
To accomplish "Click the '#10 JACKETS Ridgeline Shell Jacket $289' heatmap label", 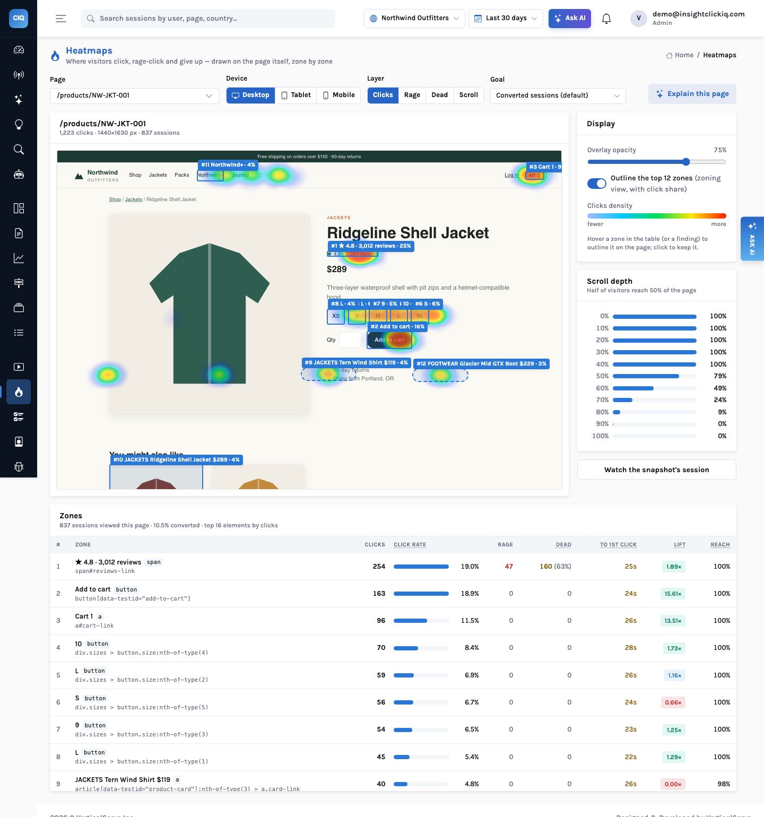I will point(177,460).
